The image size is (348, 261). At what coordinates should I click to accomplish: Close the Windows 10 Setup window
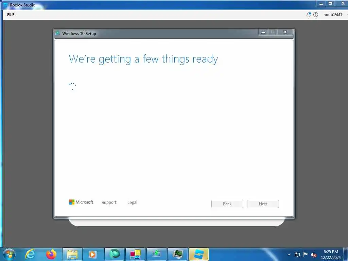tap(285, 32)
